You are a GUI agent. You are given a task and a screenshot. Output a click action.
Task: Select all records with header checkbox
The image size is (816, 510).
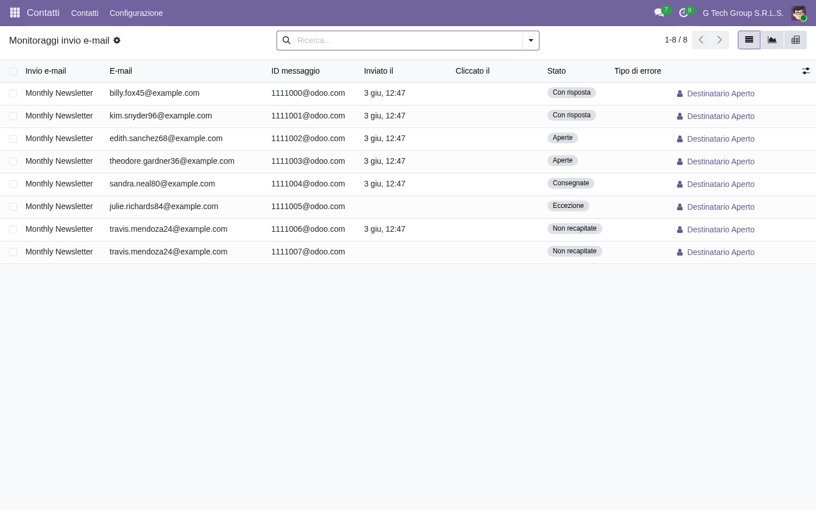tap(13, 71)
